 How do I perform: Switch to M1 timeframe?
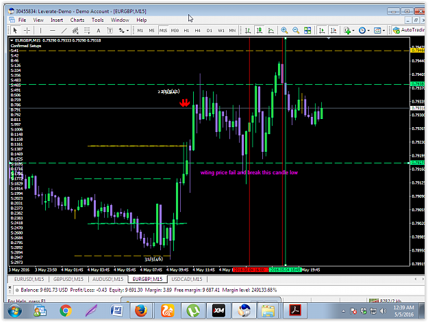click(140, 31)
